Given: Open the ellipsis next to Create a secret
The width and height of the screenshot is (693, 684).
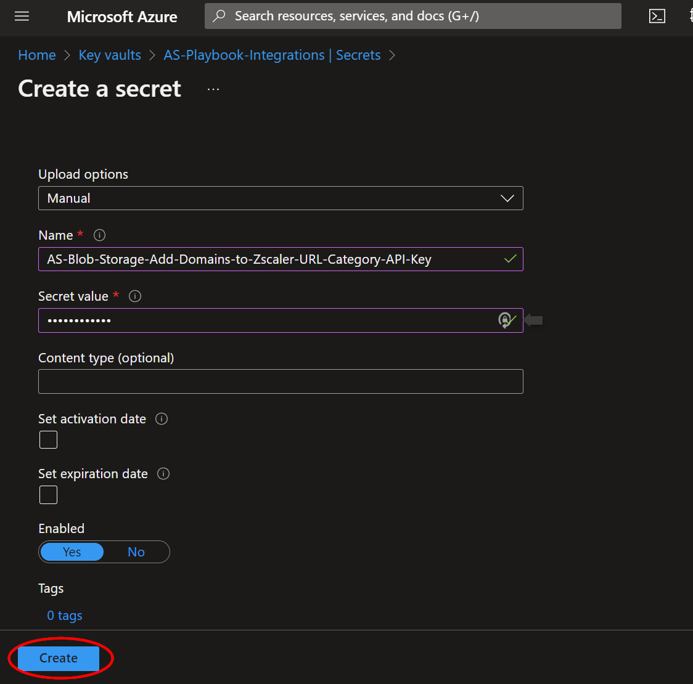Looking at the screenshot, I should tap(213, 89).
